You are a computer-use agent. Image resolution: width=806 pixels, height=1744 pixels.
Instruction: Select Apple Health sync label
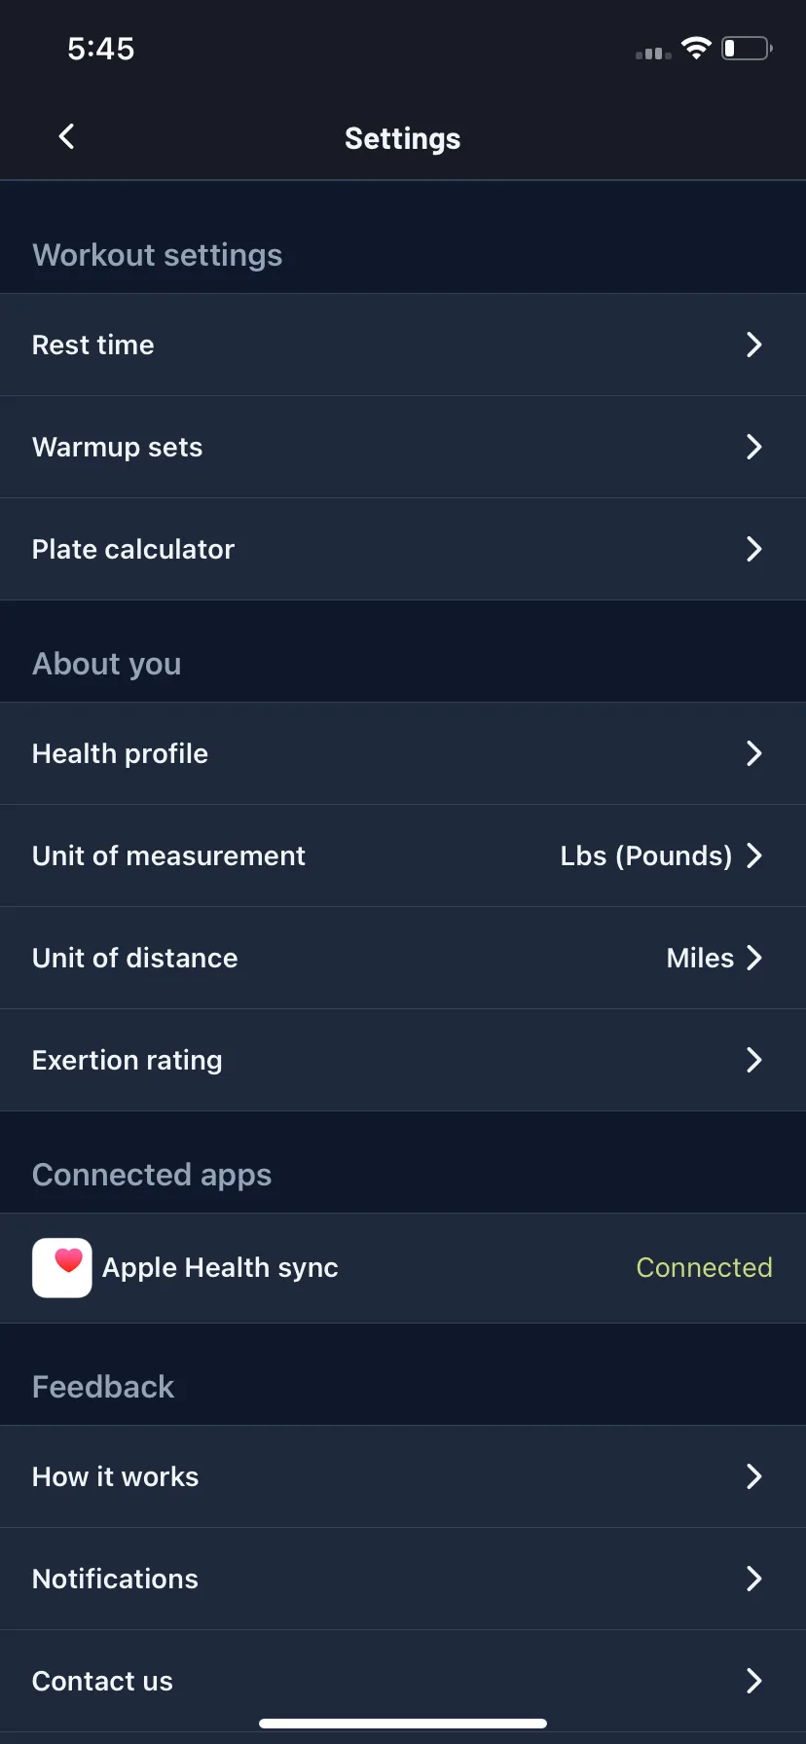tap(220, 1267)
